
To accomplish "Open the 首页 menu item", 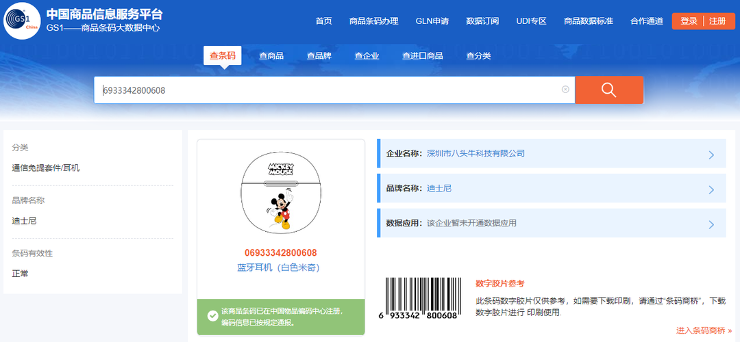I will point(323,21).
